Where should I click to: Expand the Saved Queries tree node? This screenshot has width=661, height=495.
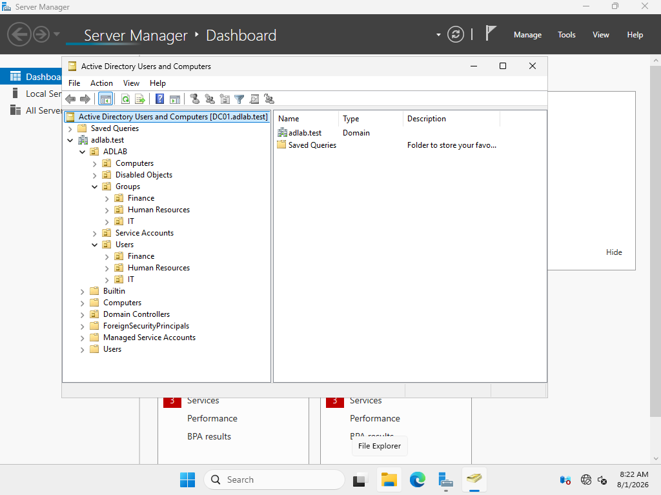(x=70, y=128)
